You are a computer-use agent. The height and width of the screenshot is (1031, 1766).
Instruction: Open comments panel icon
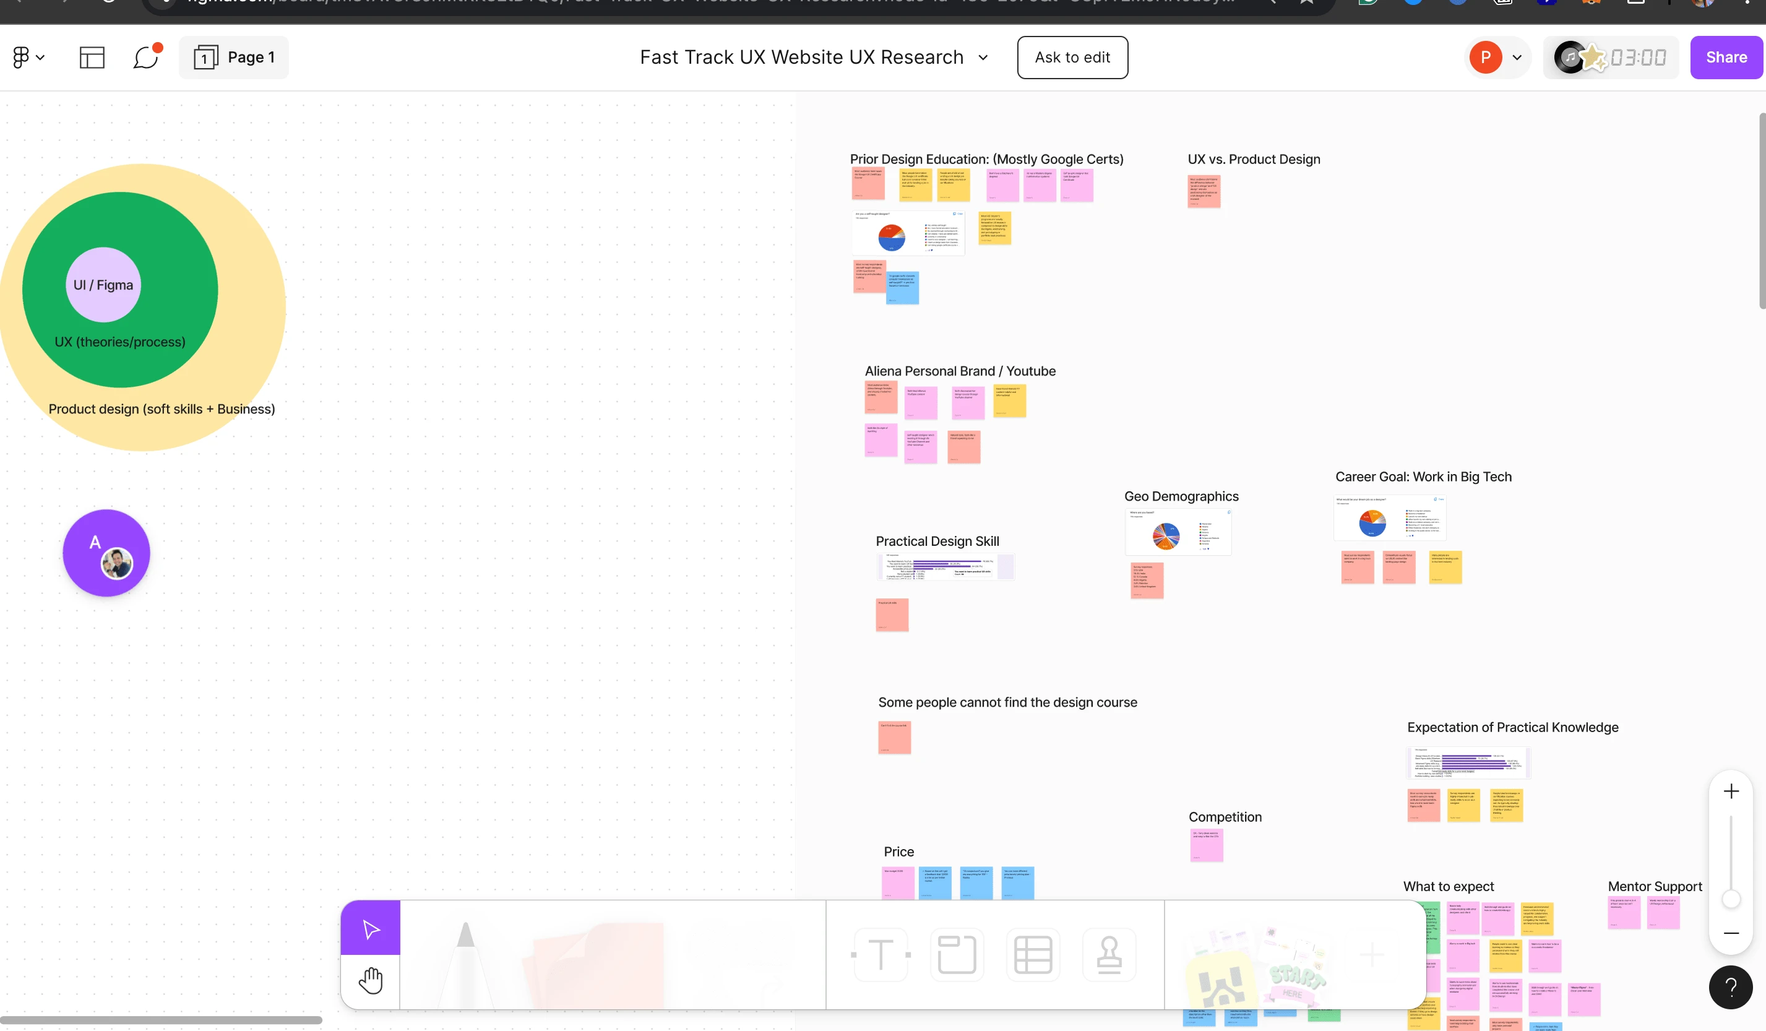pos(147,56)
